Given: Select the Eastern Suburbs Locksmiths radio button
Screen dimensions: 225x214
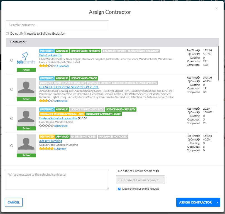Looking at the screenshot, I should (12, 119).
